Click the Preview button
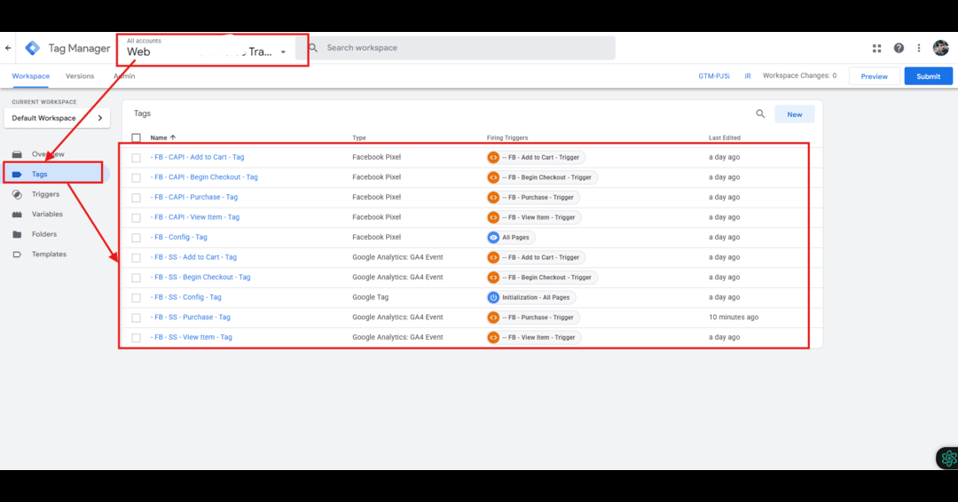This screenshot has width=958, height=502. [x=875, y=76]
